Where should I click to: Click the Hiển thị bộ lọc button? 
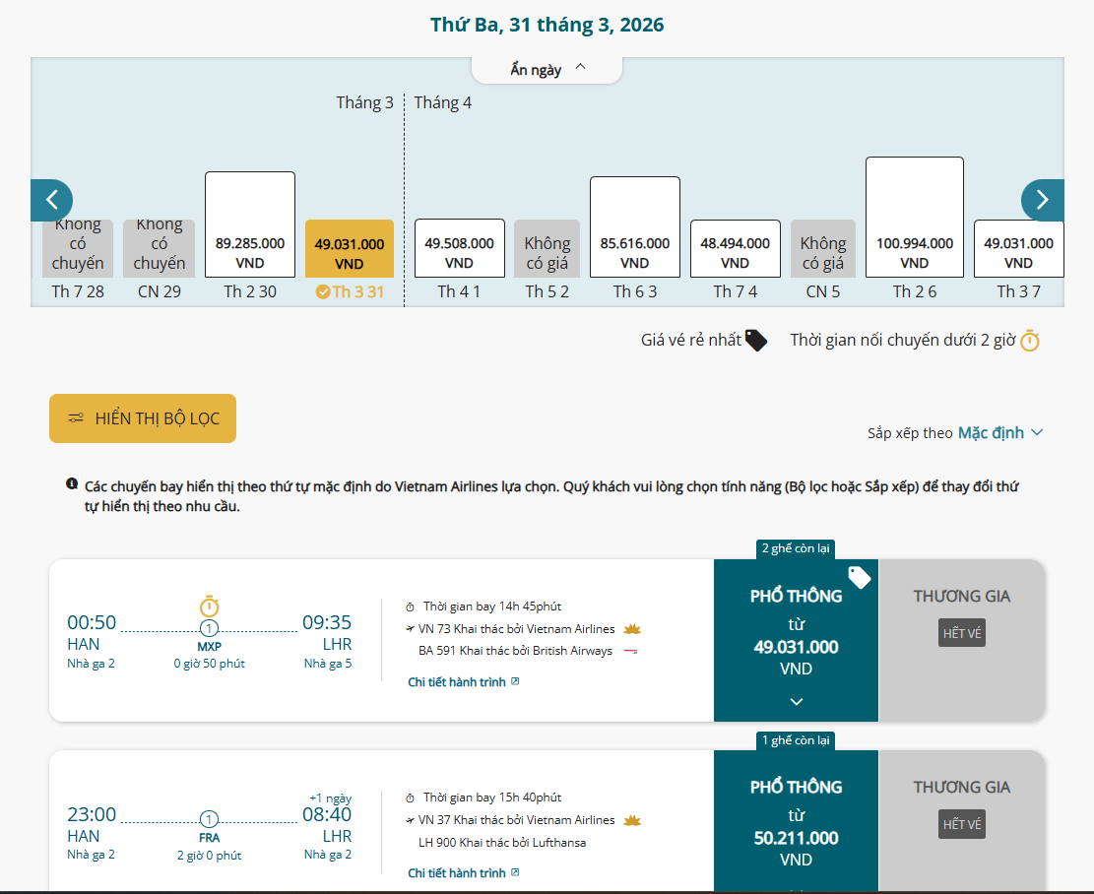point(143,418)
